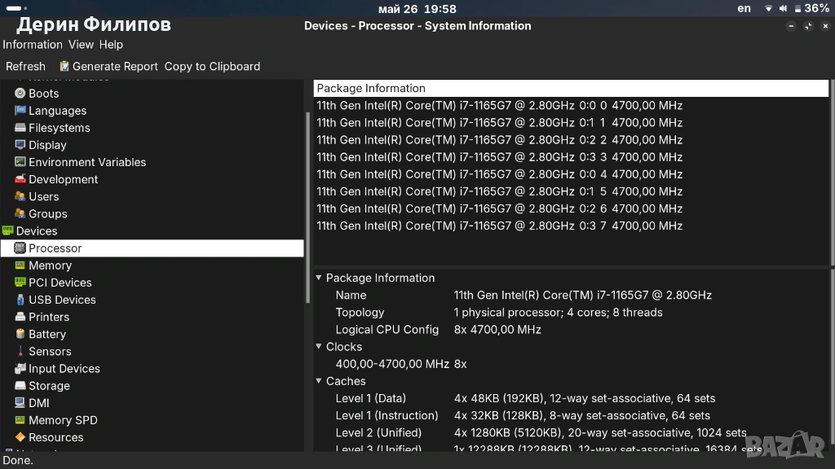Select the Sensors thermometer icon
The height and width of the screenshot is (469, 835).
click(x=20, y=351)
